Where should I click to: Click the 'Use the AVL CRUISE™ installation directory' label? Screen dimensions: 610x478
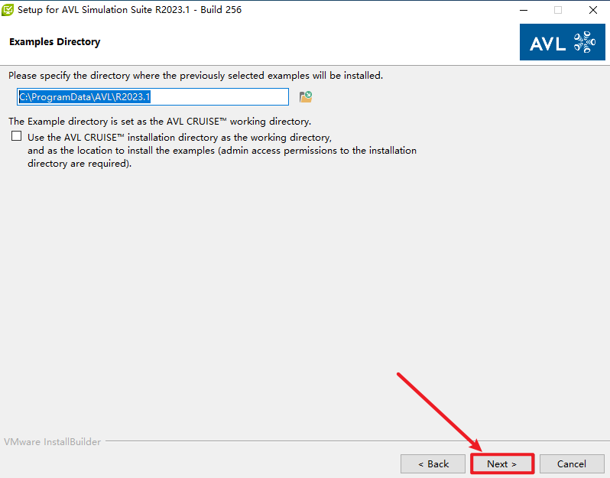pos(180,138)
